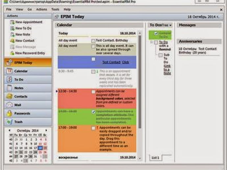The width and height of the screenshot is (227, 170).
Task: Check the blue Test Contact appointment box
Action: point(93,59)
